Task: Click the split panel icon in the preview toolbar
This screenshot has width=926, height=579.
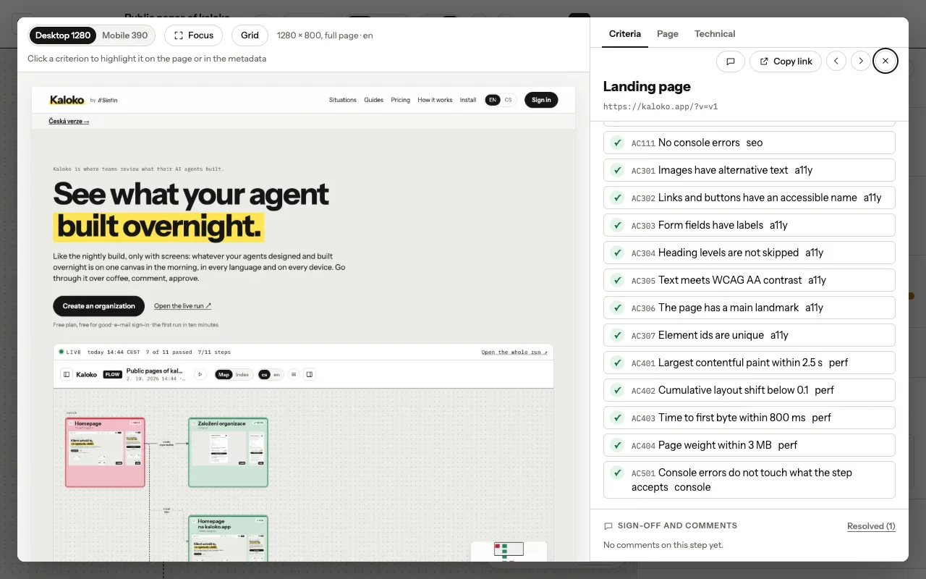Action: [x=310, y=374]
